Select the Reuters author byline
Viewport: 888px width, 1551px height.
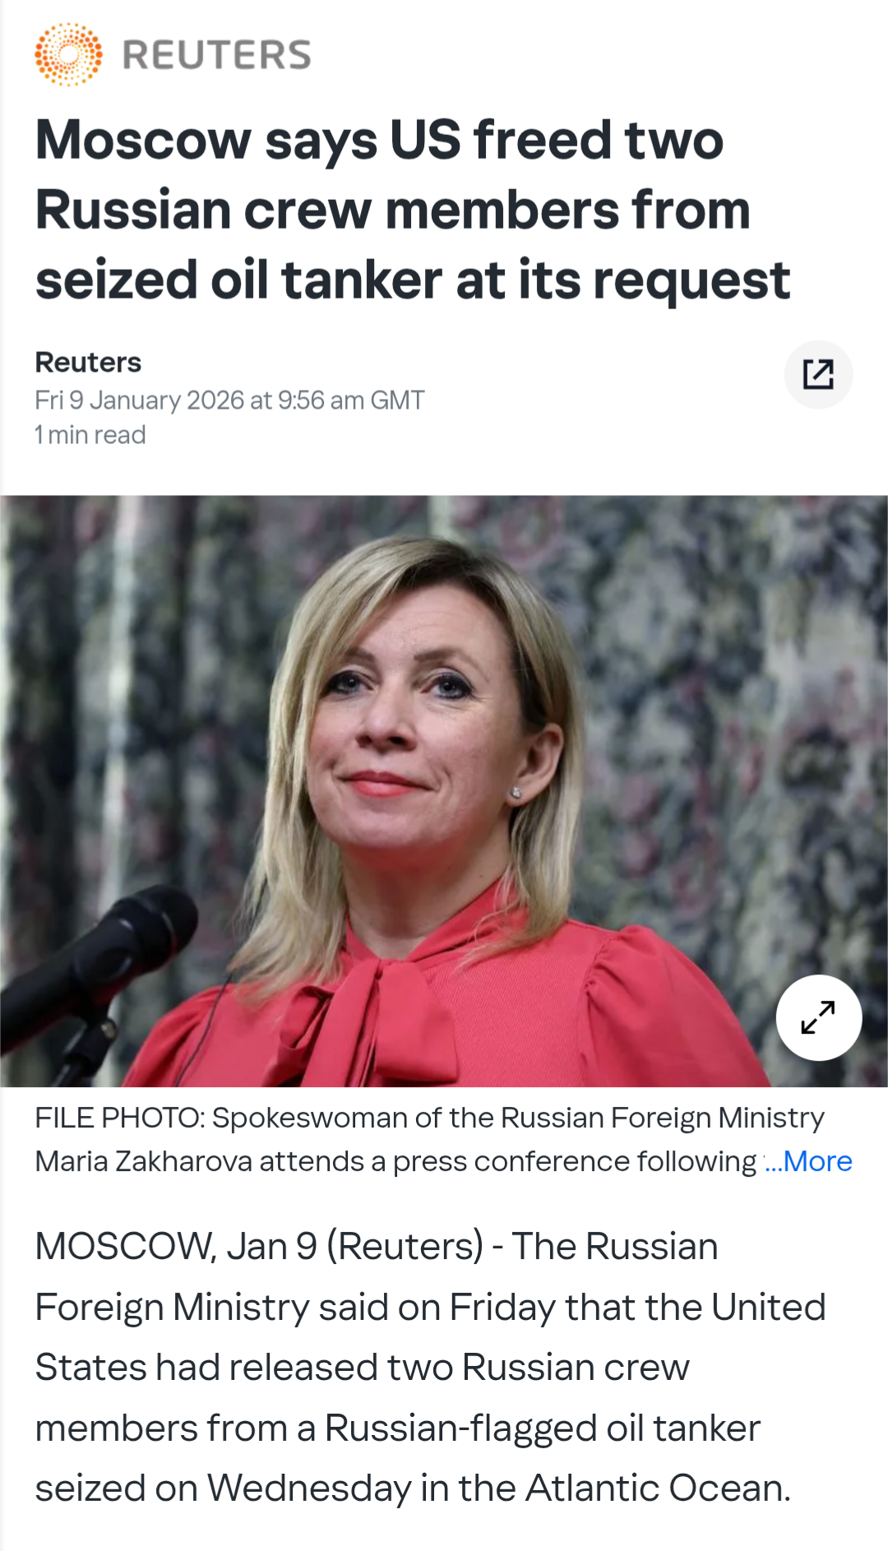[88, 363]
